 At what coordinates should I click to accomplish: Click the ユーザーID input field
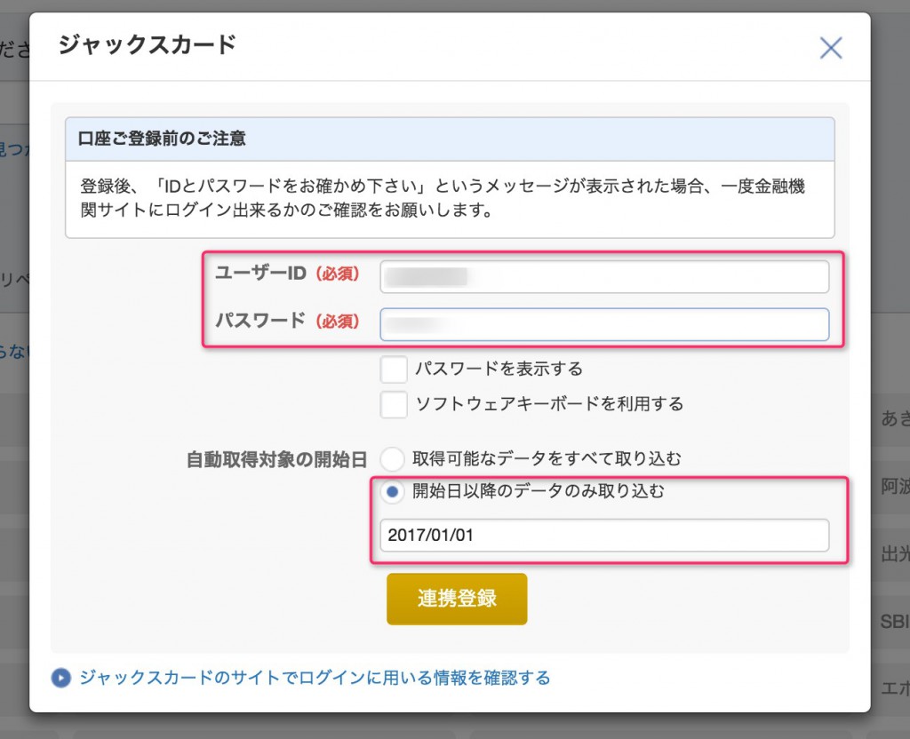[x=604, y=277]
